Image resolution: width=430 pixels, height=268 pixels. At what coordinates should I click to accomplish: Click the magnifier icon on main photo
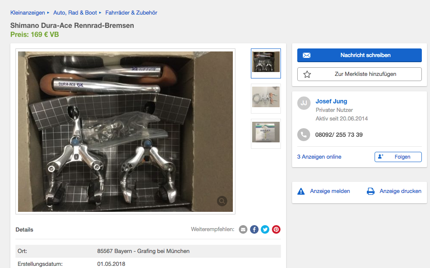[x=222, y=201]
